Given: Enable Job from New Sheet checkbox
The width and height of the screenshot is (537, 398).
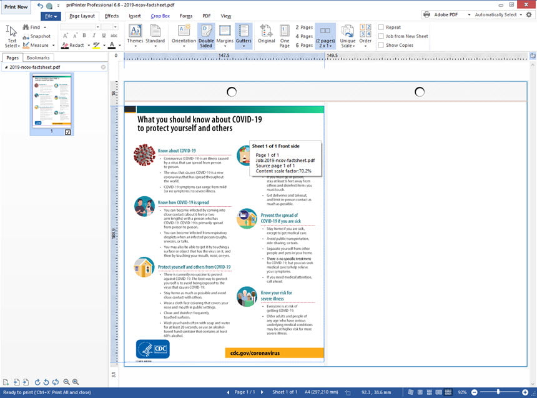Looking at the screenshot, I should [x=381, y=36].
